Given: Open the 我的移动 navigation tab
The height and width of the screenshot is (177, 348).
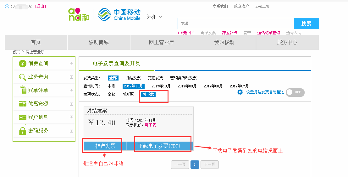Looking at the screenshot, I should click(x=224, y=42).
